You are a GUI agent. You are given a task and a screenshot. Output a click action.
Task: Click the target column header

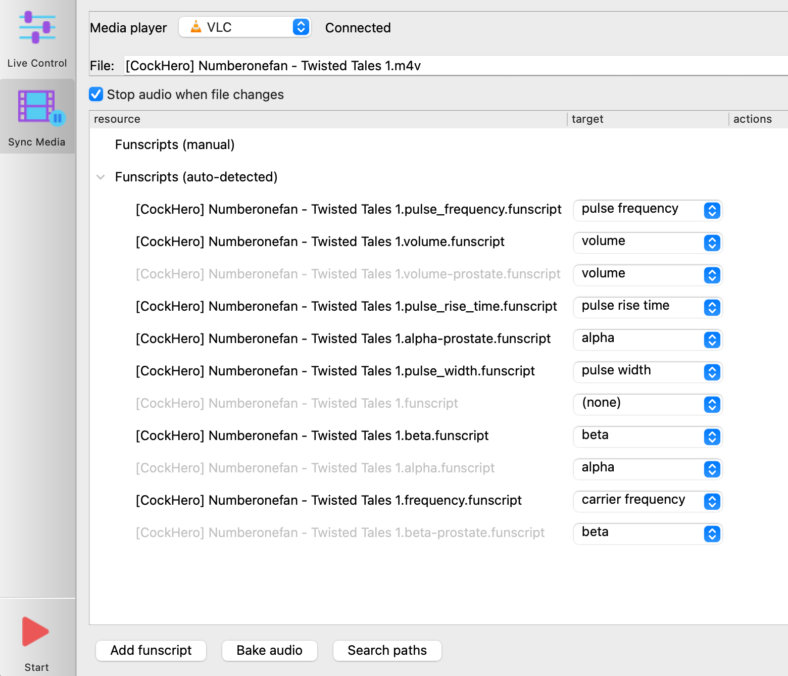pyautogui.click(x=648, y=119)
